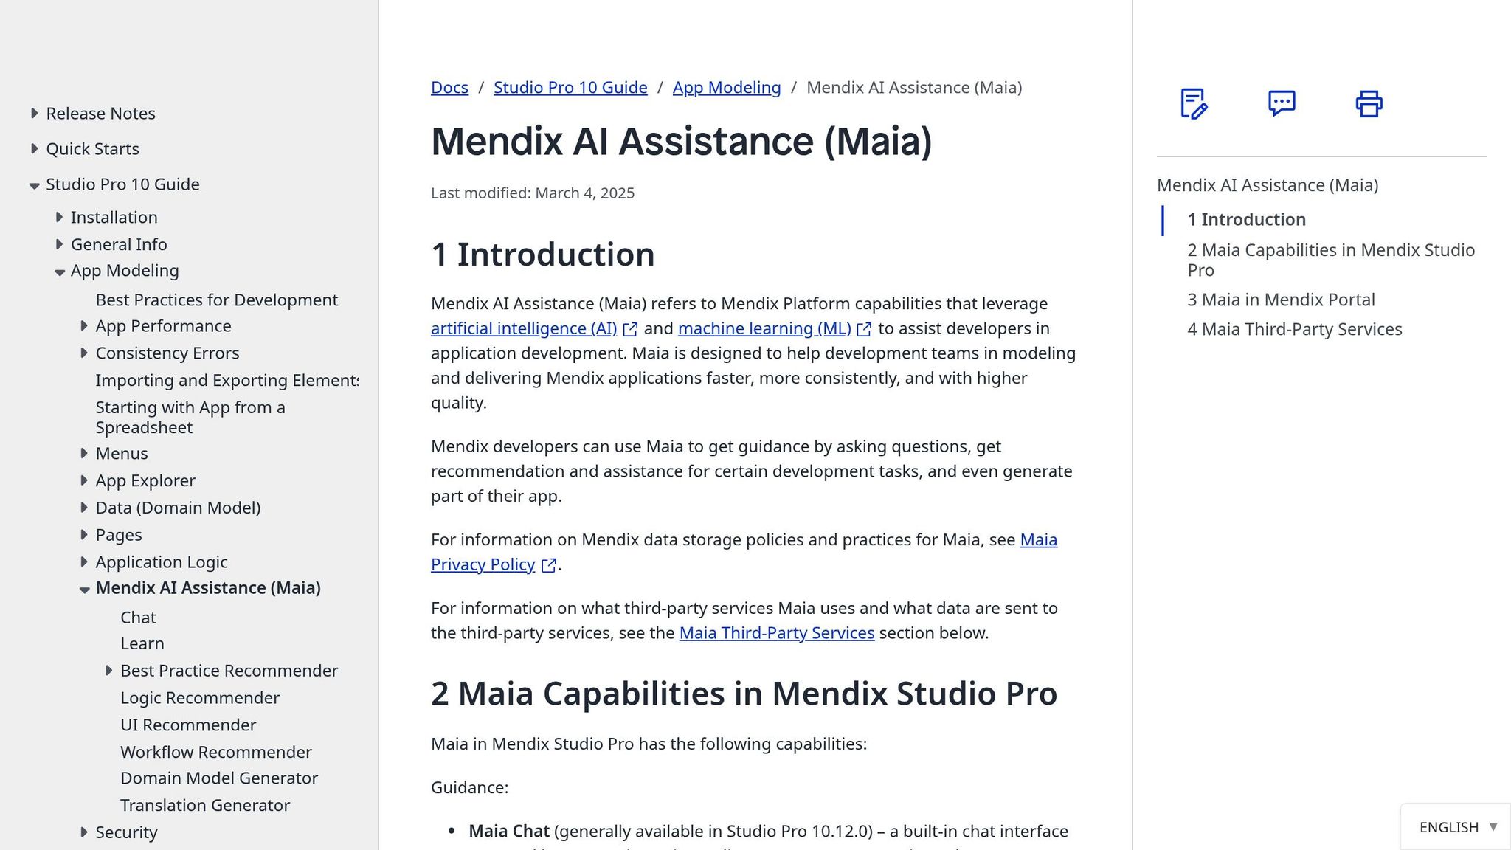The height and width of the screenshot is (850, 1511).
Task: Jump to 3 Maia in Mendix Portal
Action: 1281,300
